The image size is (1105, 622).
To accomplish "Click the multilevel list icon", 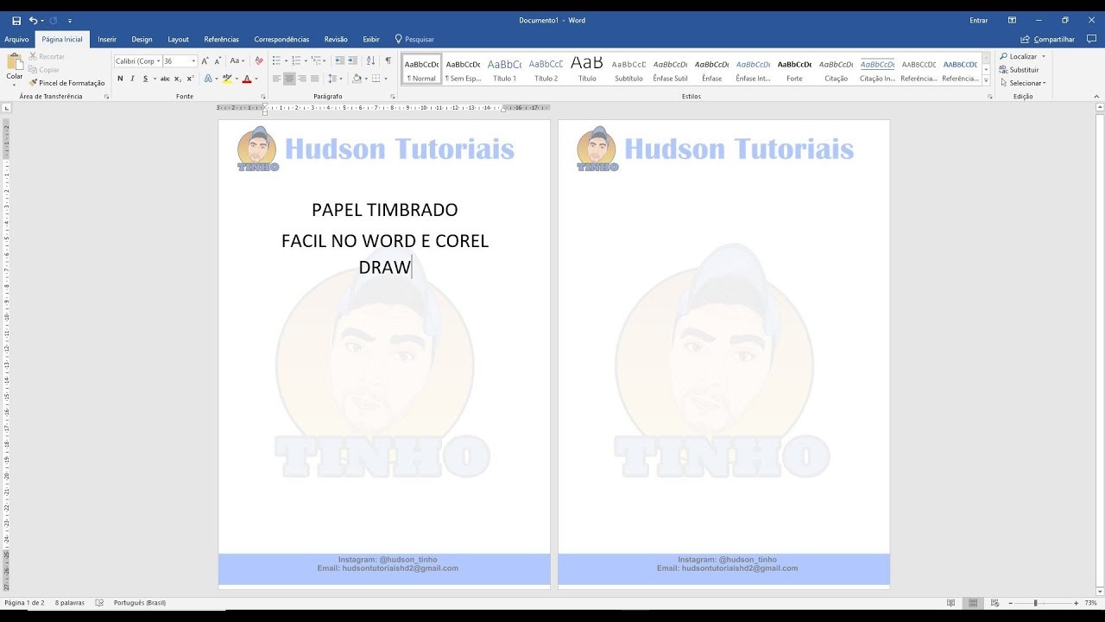I will [x=317, y=60].
